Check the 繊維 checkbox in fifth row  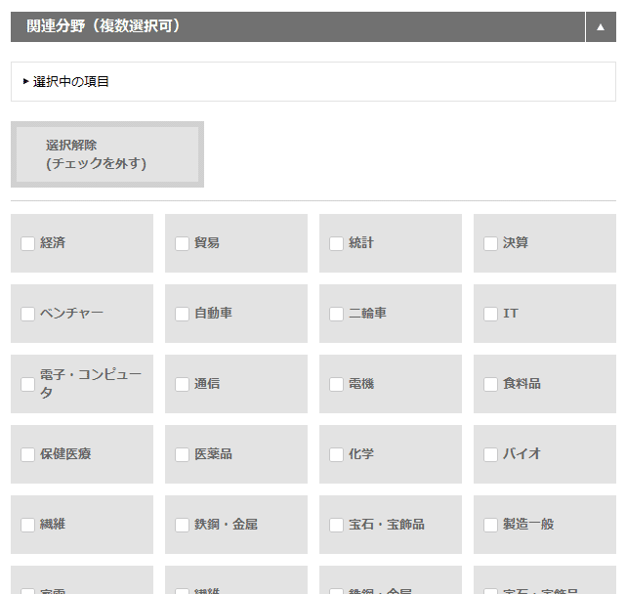tap(28, 525)
